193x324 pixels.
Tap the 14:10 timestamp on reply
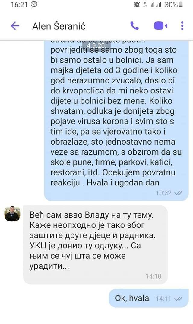(153, 276)
